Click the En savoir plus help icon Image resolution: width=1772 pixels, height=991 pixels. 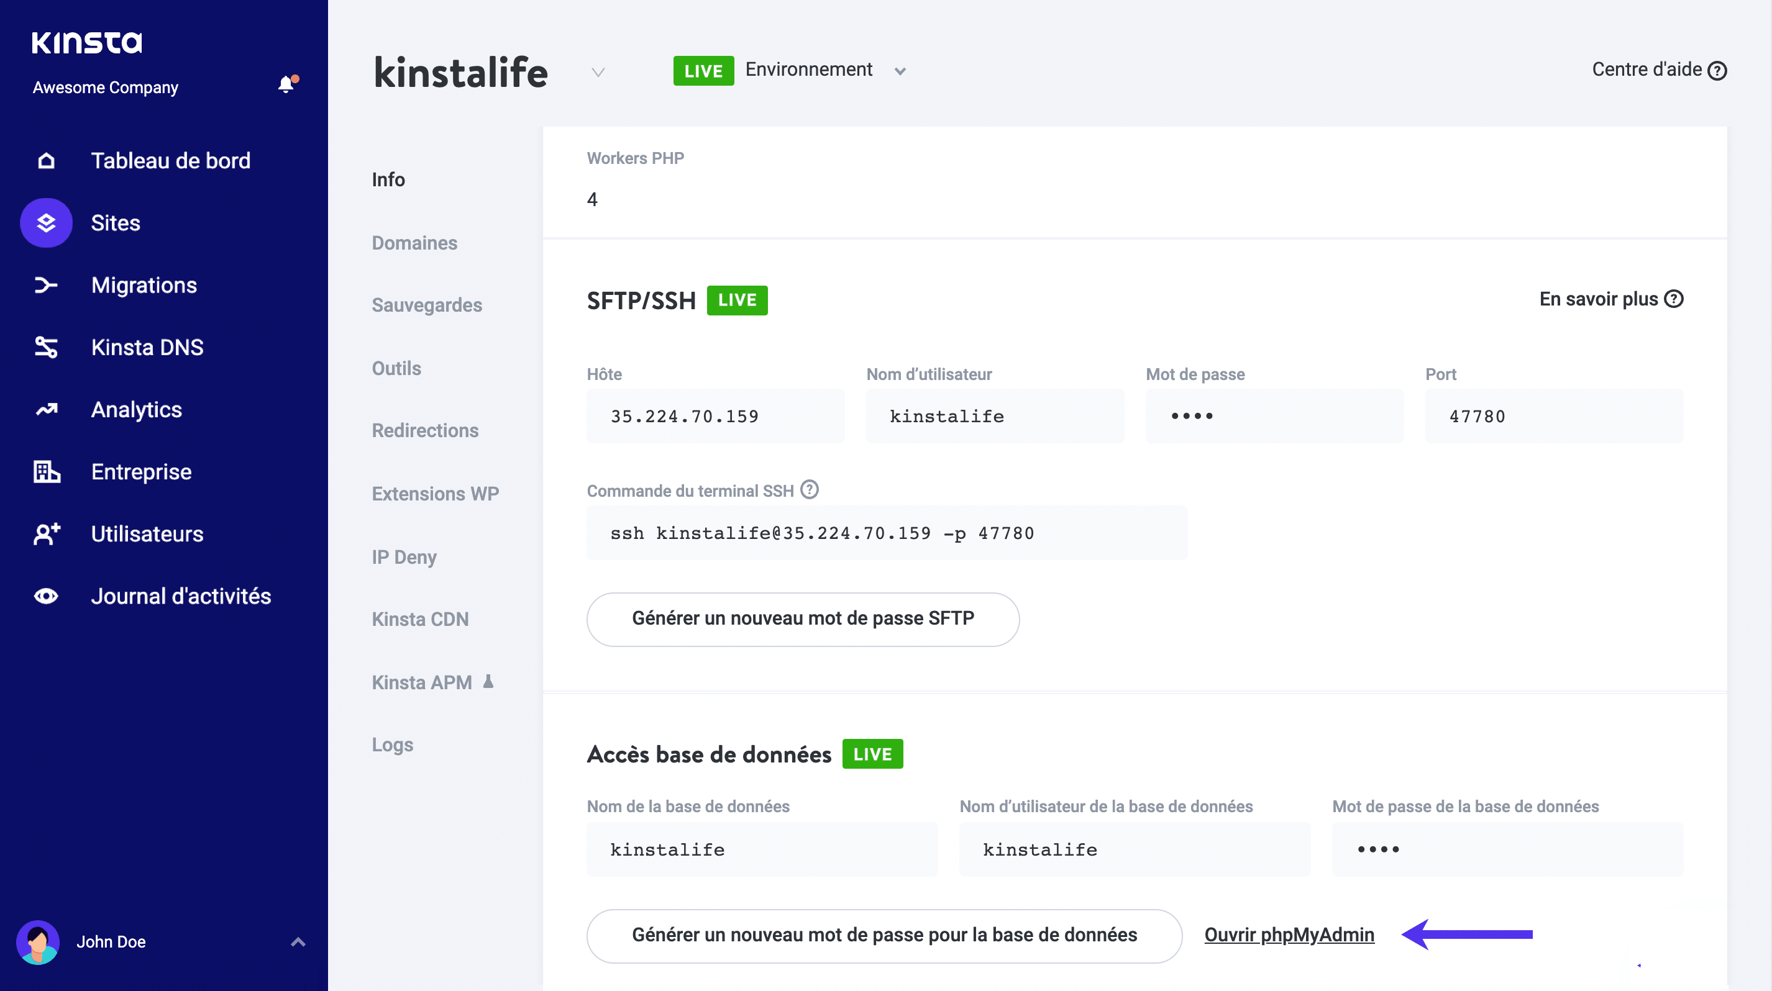coord(1674,299)
